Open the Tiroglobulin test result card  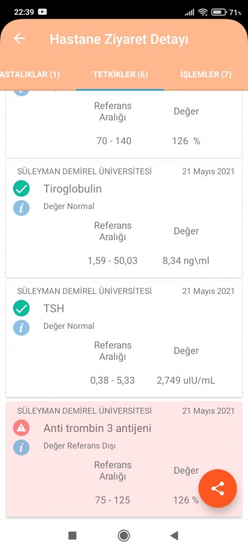point(124,219)
